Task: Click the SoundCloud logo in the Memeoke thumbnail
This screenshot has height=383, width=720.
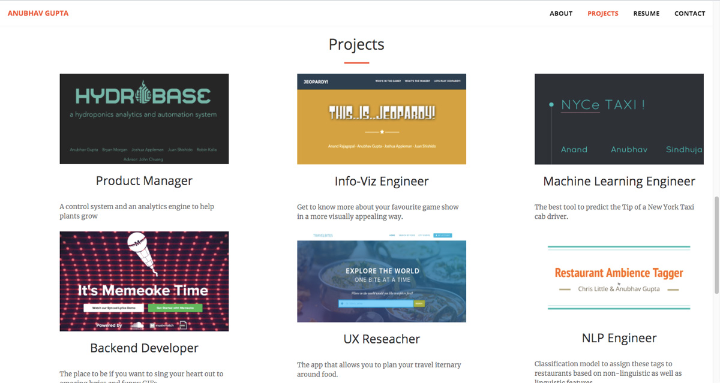Action: tap(137, 325)
